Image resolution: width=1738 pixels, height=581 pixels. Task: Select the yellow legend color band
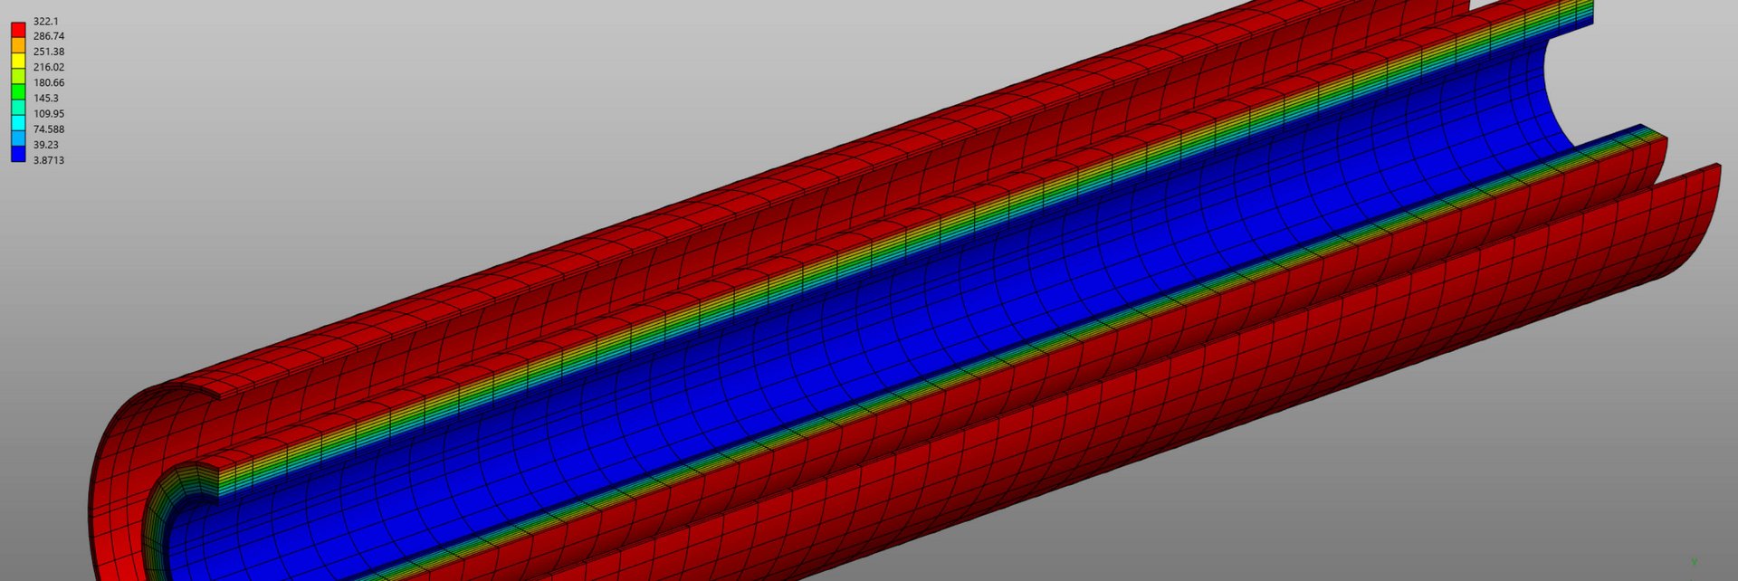18,60
